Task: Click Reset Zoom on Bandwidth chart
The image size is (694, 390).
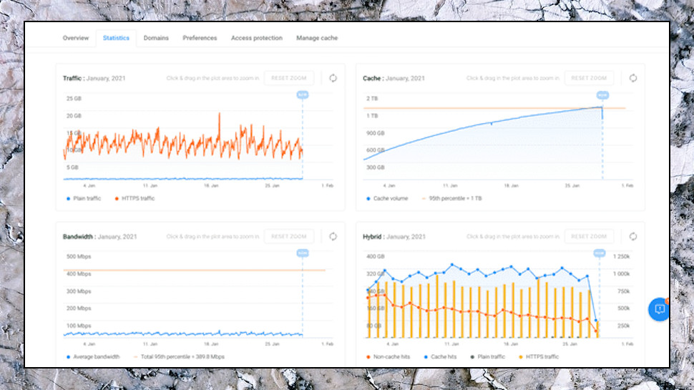Action: tap(289, 236)
